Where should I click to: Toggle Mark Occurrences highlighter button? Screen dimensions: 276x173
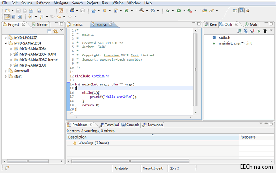pyautogui.click(x=7, y=17)
